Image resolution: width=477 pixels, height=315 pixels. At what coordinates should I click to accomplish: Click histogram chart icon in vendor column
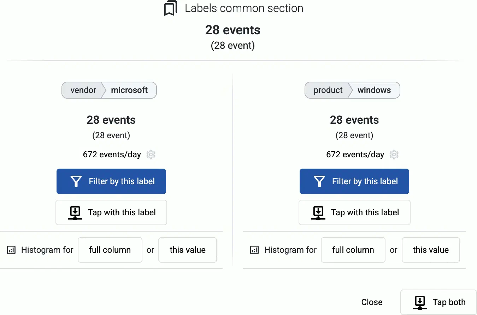point(11,250)
